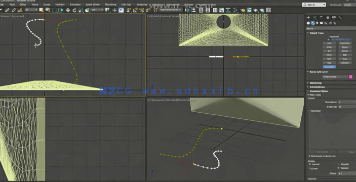Open the Graph Editors menu
Image resolution: width=356 pixels, height=182 pixels.
[93, 5]
